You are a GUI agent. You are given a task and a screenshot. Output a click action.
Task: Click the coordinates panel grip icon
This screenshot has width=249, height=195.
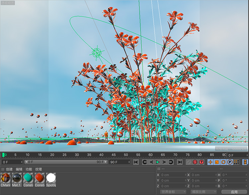pos(158,169)
